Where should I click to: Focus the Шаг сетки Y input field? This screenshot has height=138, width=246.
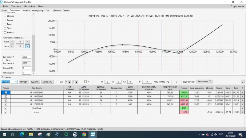[26, 57]
